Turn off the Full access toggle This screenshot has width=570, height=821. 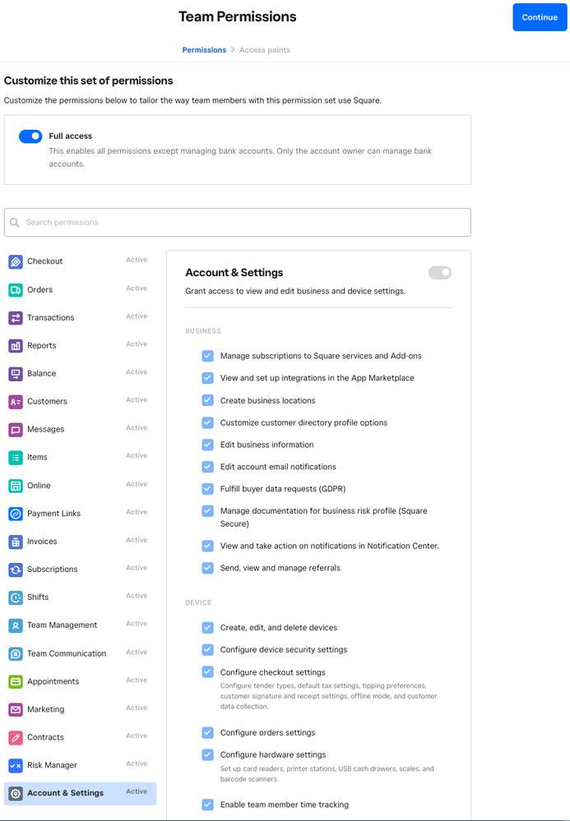[x=30, y=136]
